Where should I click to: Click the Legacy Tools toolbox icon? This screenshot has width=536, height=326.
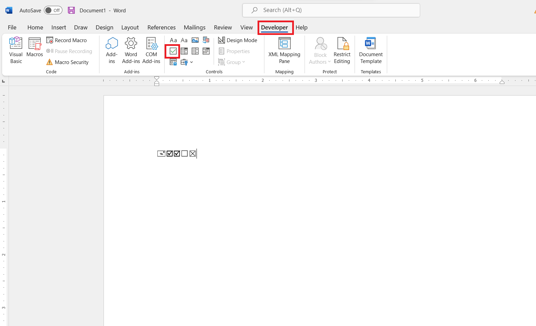pyautogui.click(x=184, y=62)
